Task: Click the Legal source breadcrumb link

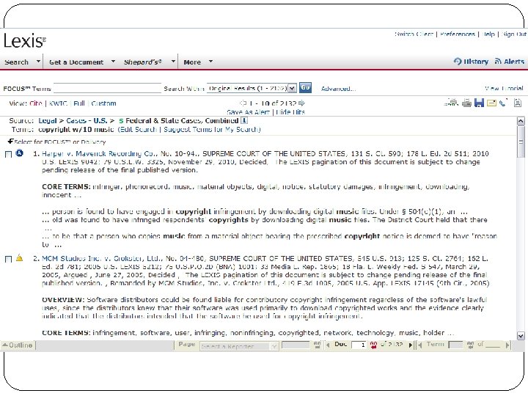Action: (48, 120)
